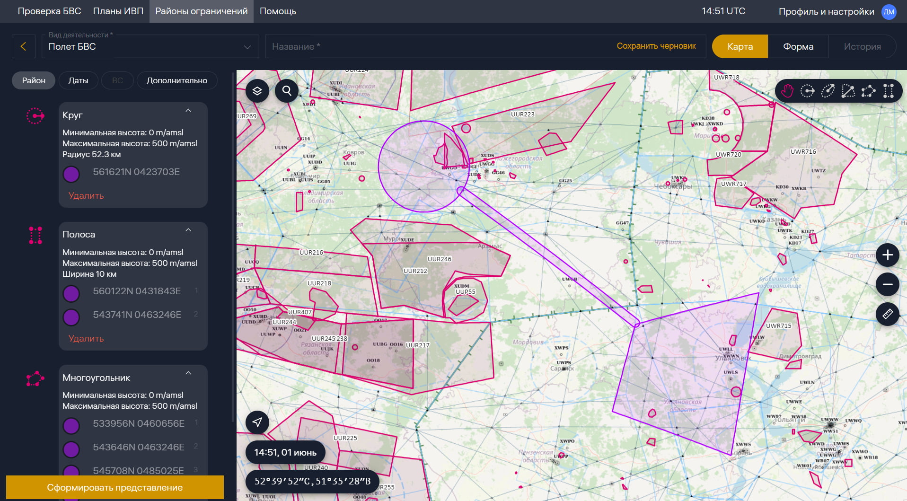Screen dimensions: 907x501
Task: Select the ellipse drawing tool
Action: (x=828, y=91)
